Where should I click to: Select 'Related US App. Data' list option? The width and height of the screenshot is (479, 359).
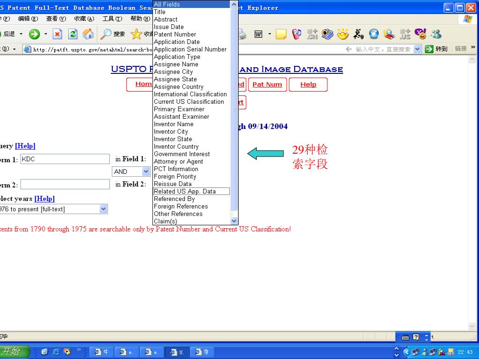point(191,191)
